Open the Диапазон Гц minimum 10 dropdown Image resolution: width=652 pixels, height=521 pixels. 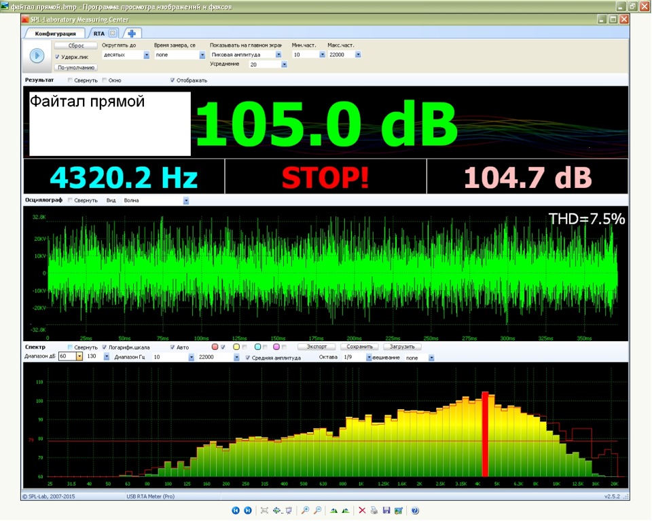click(192, 358)
